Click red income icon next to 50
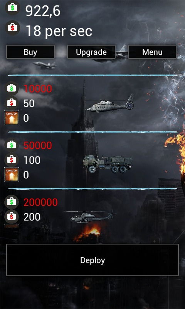 point(12,103)
